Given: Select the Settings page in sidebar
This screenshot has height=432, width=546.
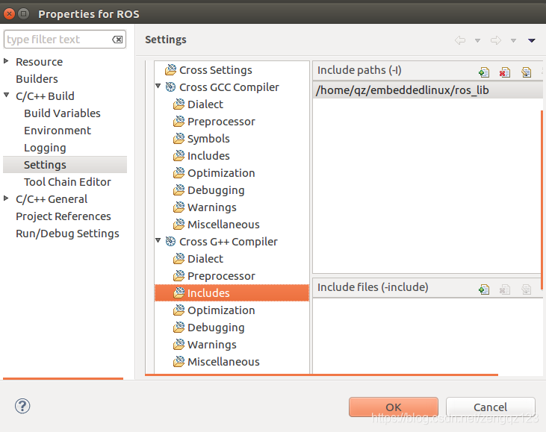Looking at the screenshot, I should pos(65,165).
